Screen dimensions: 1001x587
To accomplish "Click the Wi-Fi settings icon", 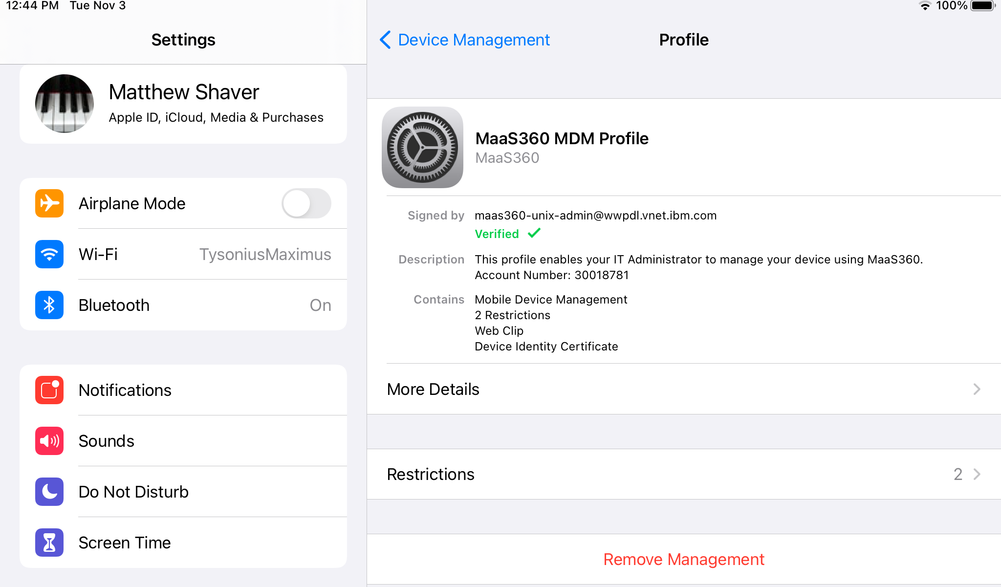I will tap(49, 254).
